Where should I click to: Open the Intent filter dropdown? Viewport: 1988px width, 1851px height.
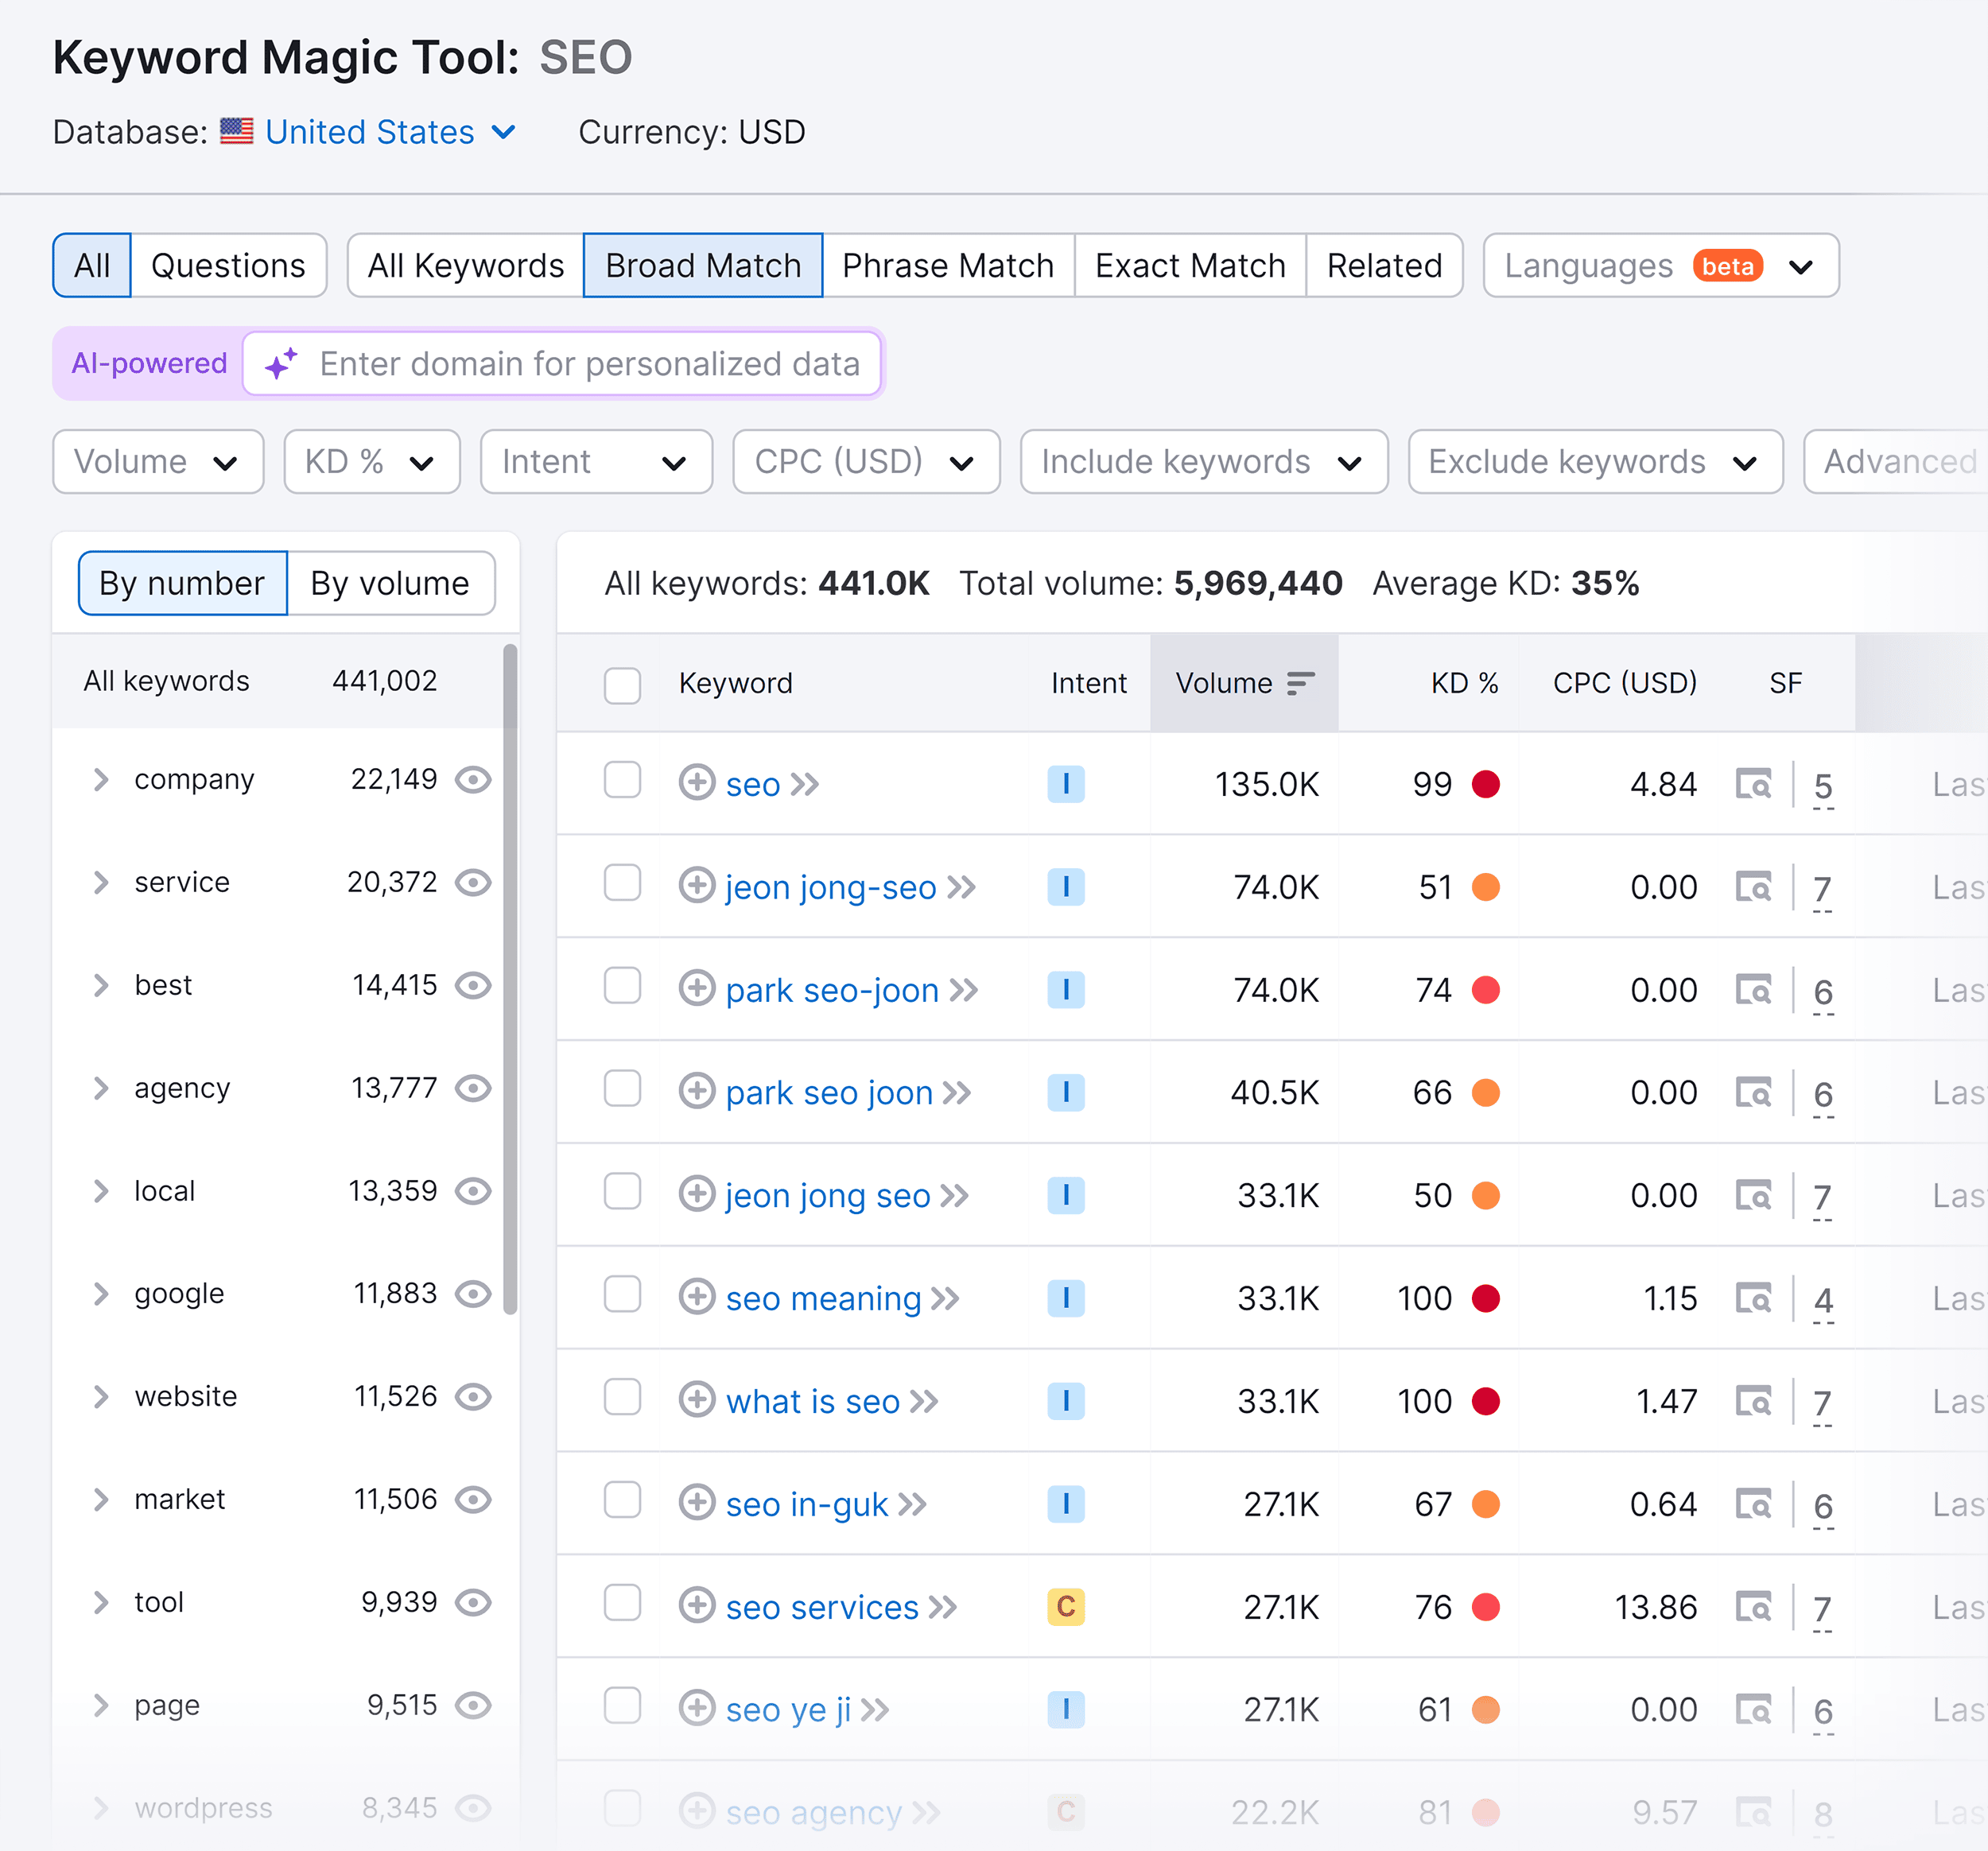tap(589, 461)
